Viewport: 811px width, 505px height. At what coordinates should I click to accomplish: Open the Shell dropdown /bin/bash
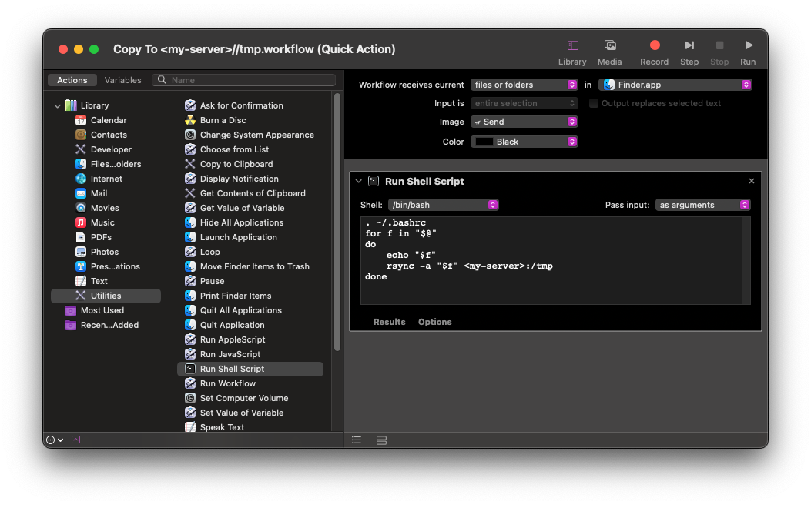(444, 206)
